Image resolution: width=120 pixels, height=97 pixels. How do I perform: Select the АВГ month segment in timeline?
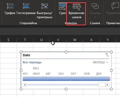click(x=52, y=79)
